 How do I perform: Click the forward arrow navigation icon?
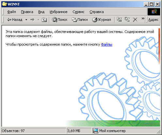pos(32,20)
